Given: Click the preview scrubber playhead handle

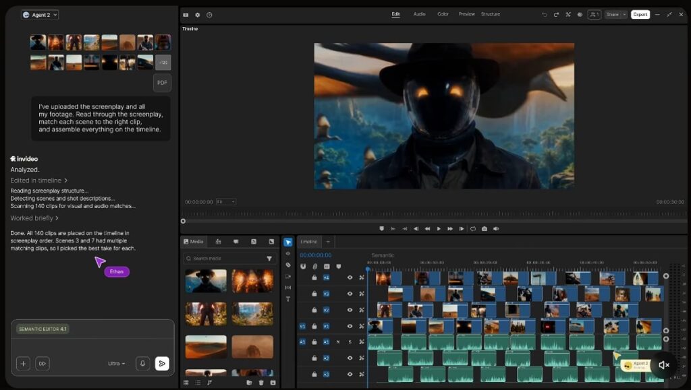Looking at the screenshot, I should [183, 221].
